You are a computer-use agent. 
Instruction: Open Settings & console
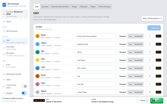click(x=15, y=74)
